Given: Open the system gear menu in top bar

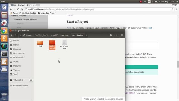Looking at the screenshot, I should [x=177, y=2].
